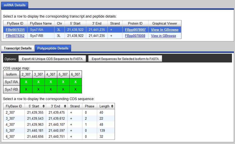Sort CDS table by Length arrows
Screen dimensions: 235x144
click(112, 106)
